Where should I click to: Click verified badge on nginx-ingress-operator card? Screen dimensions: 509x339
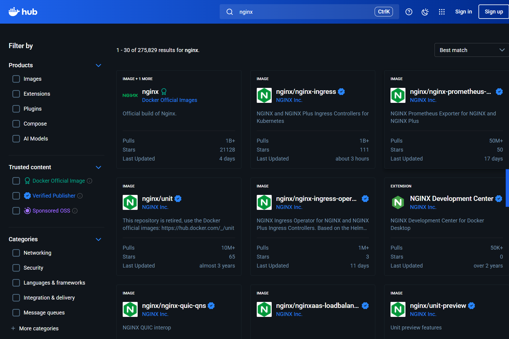tap(365, 198)
